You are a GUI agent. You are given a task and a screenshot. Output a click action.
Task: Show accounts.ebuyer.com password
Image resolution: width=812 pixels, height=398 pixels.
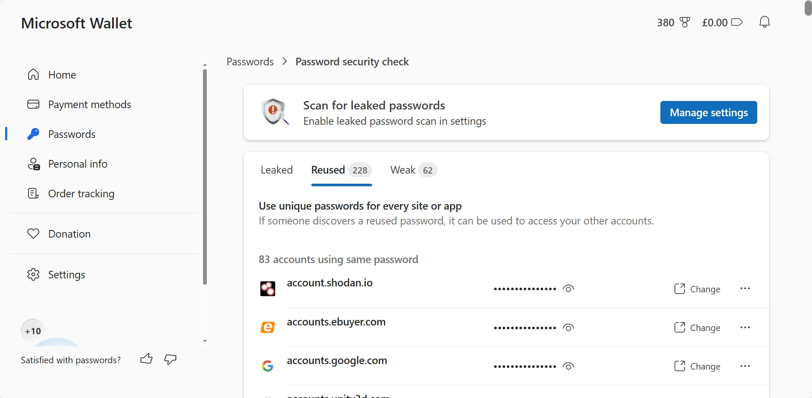[568, 328]
